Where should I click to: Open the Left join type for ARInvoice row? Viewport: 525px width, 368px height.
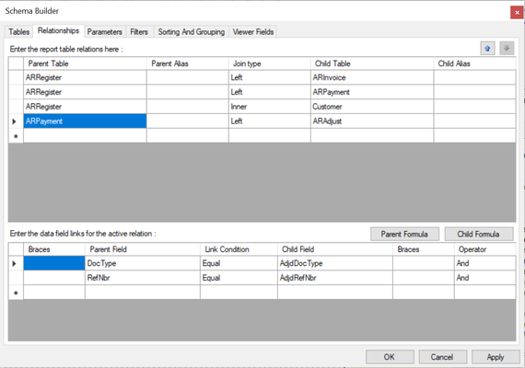(x=270, y=77)
